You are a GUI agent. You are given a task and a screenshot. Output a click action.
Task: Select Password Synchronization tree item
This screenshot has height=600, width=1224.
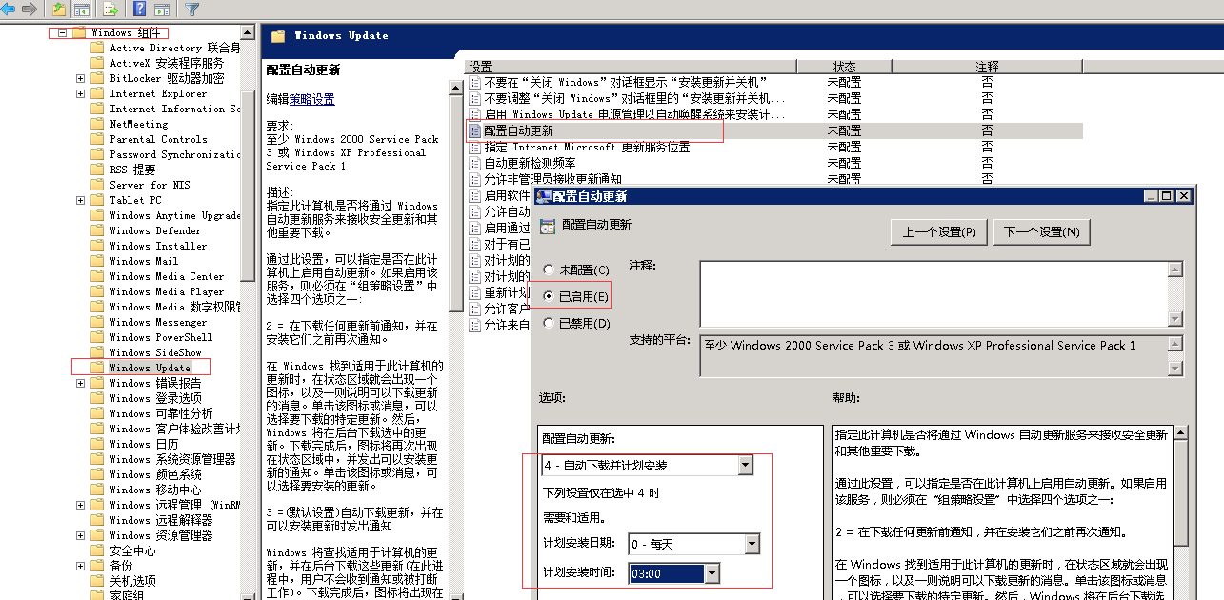[x=174, y=154]
